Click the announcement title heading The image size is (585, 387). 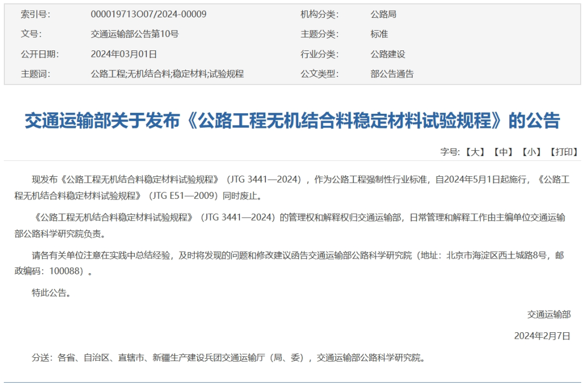[x=292, y=120]
